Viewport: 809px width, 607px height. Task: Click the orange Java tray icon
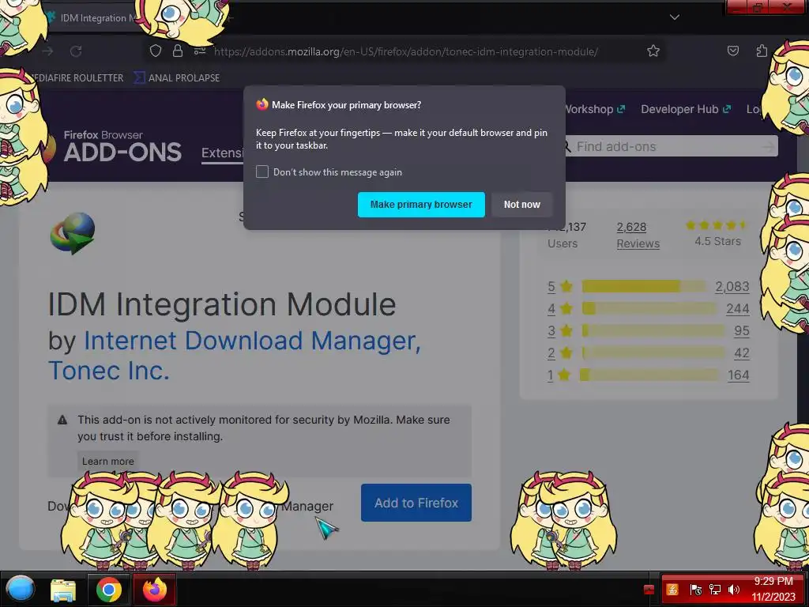click(672, 590)
